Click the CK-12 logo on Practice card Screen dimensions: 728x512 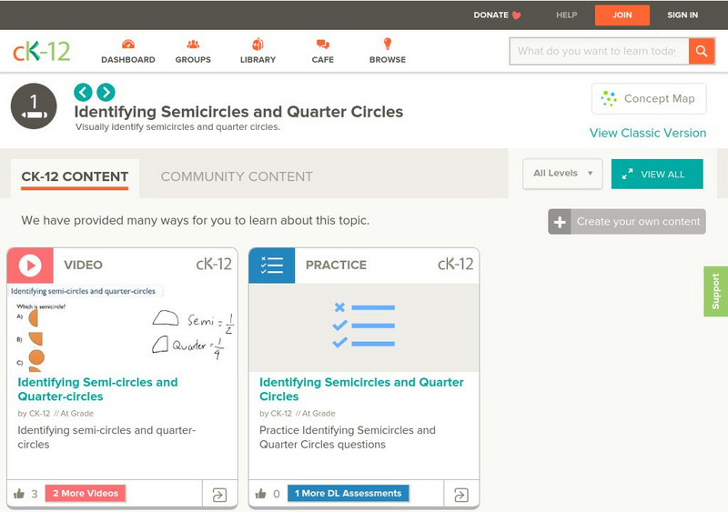456,264
